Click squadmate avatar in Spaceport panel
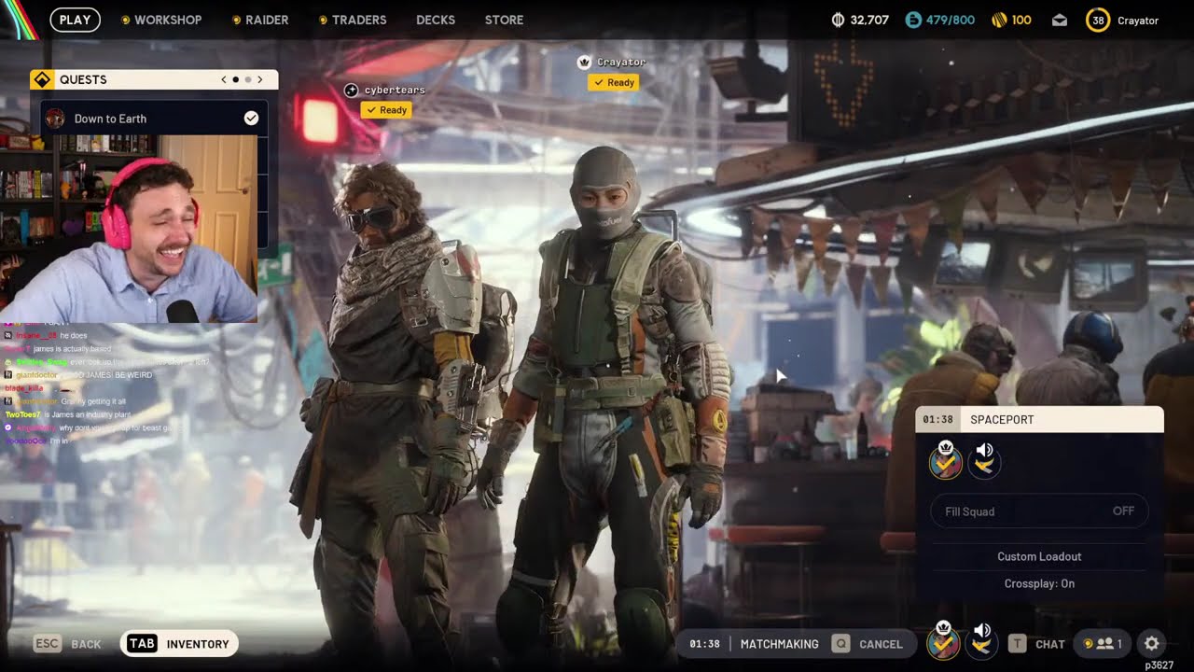Screen dimensions: 1194x672 [x=984, y=461]
